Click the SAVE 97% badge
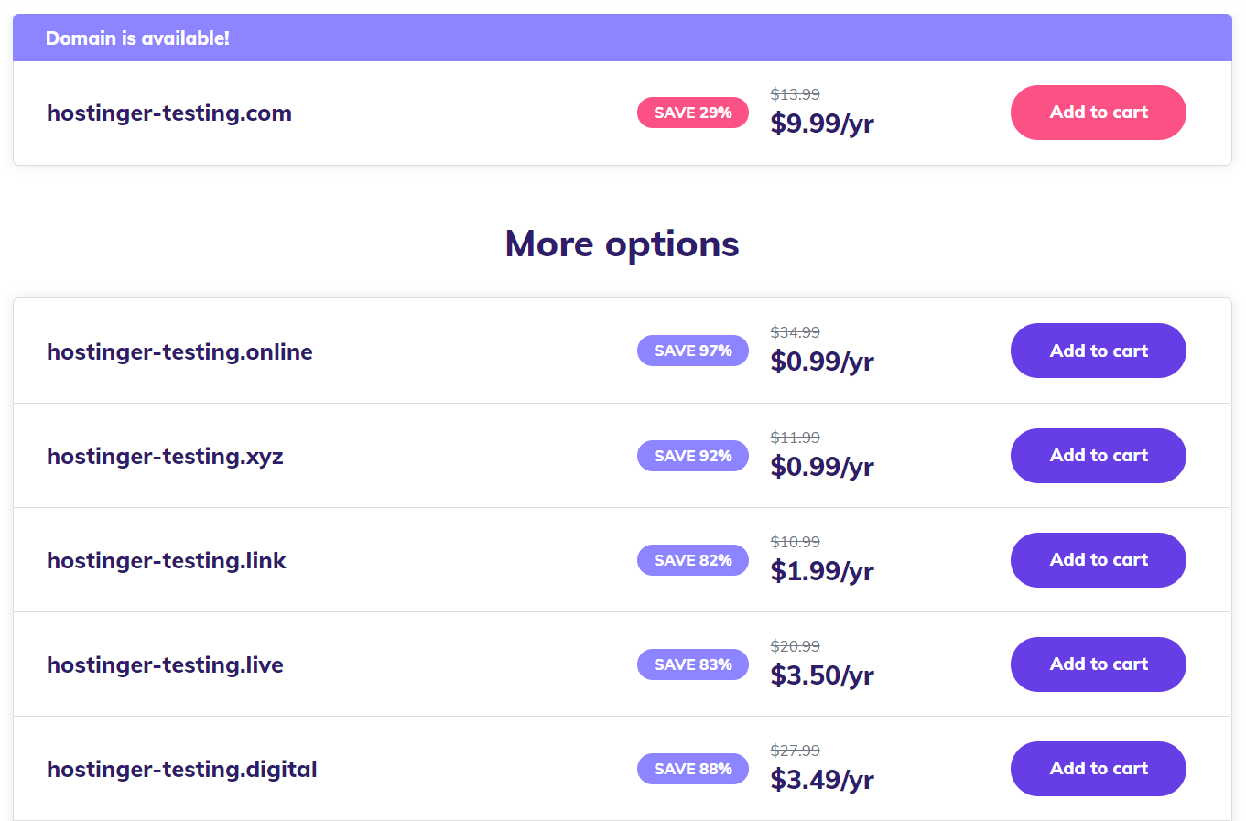 coord(692,351)
